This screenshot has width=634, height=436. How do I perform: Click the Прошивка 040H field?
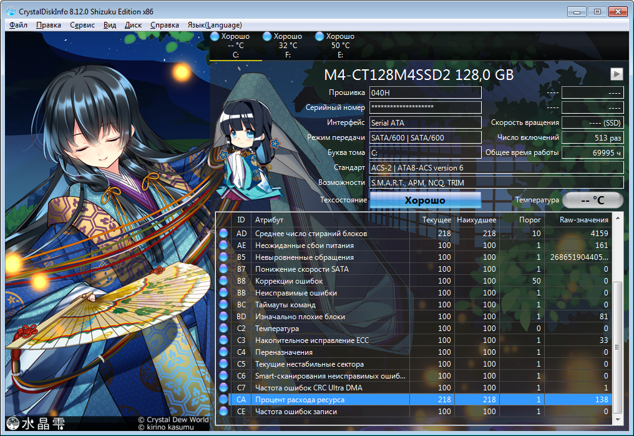click(x=426, y=92)
